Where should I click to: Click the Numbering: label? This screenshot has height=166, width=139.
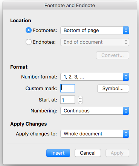click(44, 111)
